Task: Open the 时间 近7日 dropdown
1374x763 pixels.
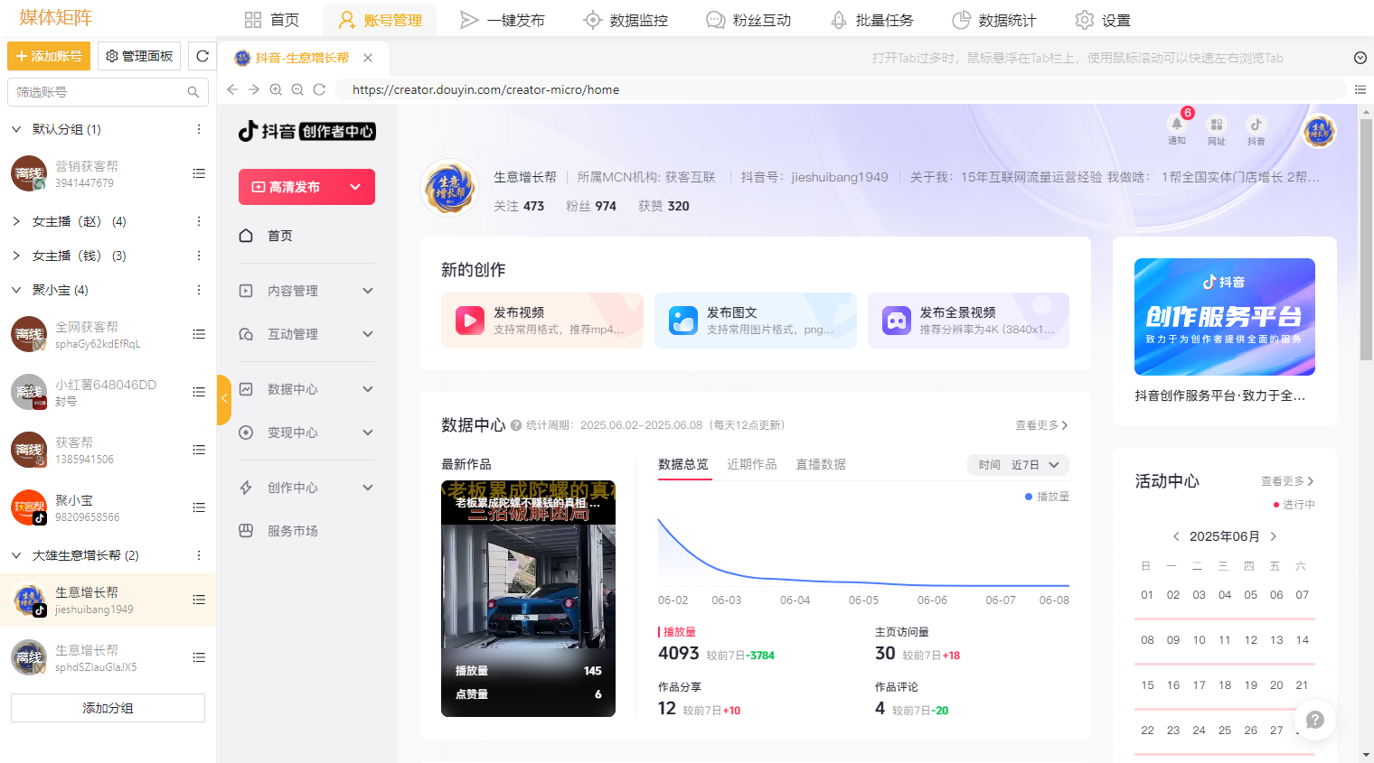Action: click(1018, 464)
